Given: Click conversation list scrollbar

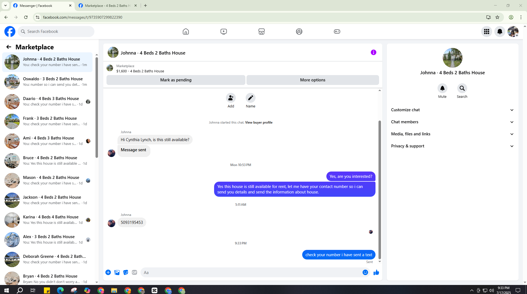Looking at the screenshot, I should [x=97, y=107].
